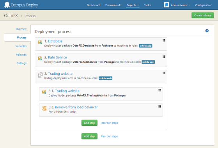
Task: Switch to the Variables sidebar tab
Action: pyautogui.click(x=21, y=46)
